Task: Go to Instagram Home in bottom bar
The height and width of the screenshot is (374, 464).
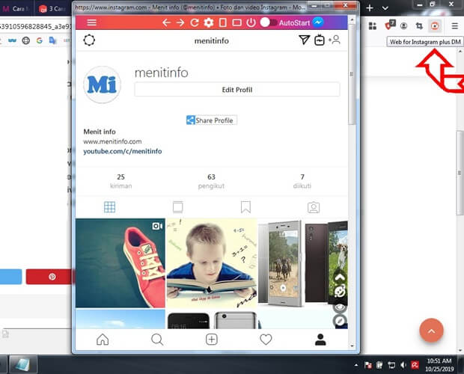Action: pos(103,340)
